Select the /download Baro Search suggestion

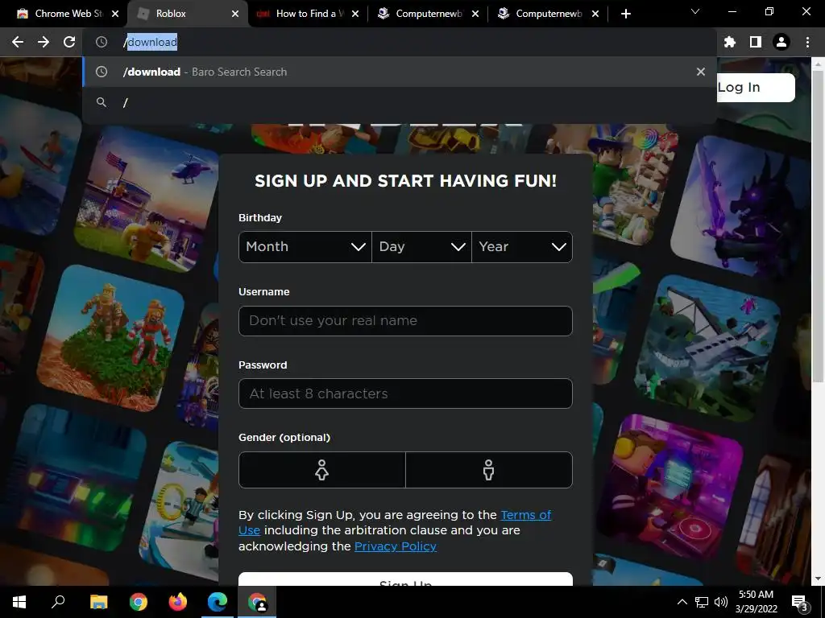[400, 72]
